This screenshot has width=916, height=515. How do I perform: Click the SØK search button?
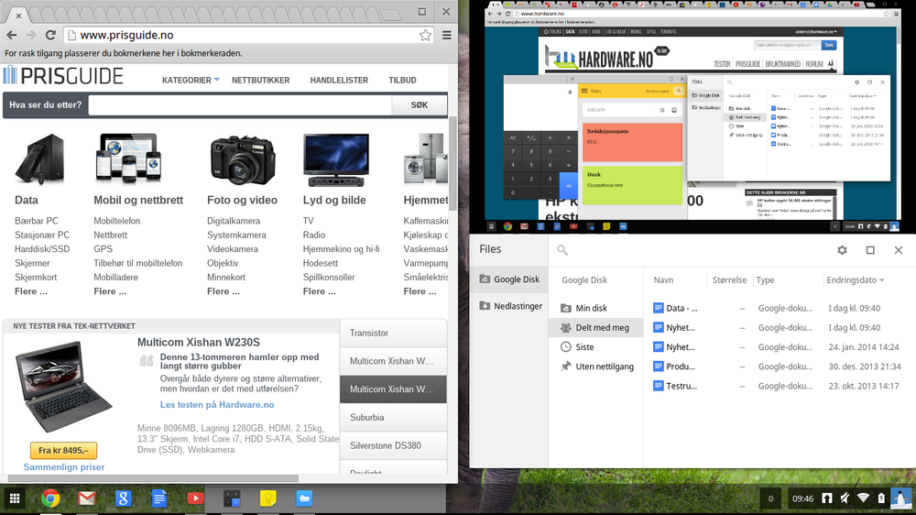point(420,105)
